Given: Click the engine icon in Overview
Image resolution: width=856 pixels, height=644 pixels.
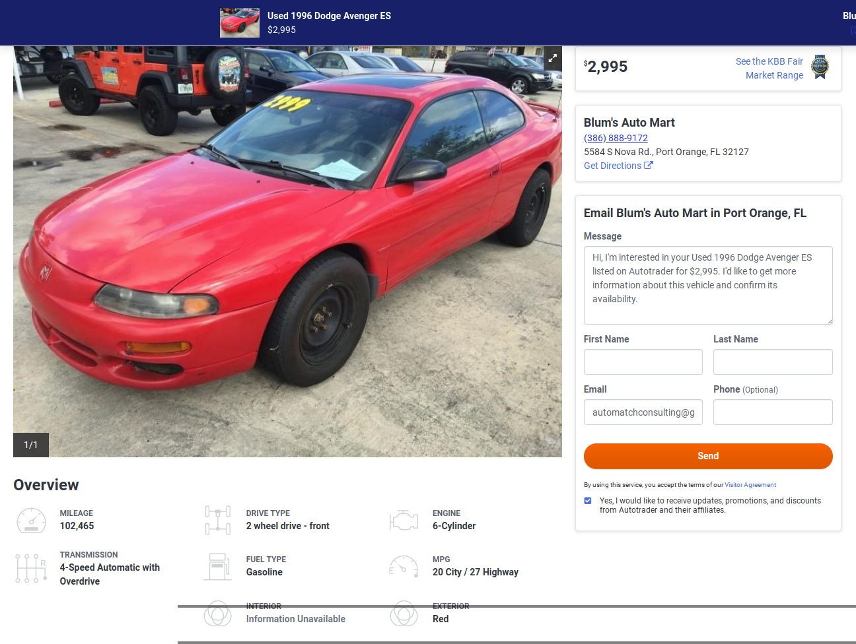Looking at the screenshot, I should point(404,520).
